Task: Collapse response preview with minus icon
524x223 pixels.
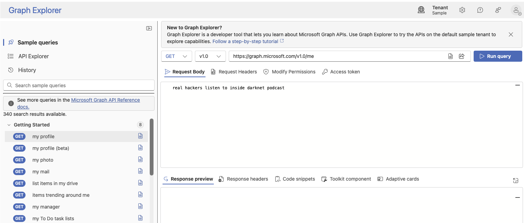Action: (517, 197)
